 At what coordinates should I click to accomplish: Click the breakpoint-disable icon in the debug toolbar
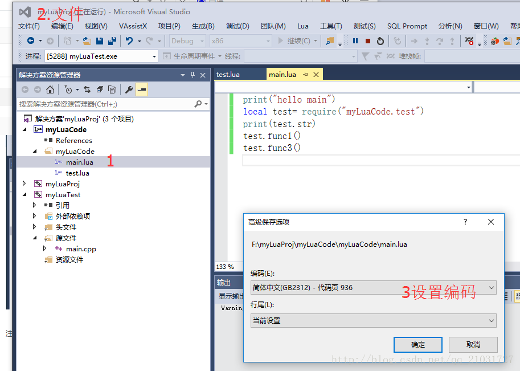click(469, 41)
